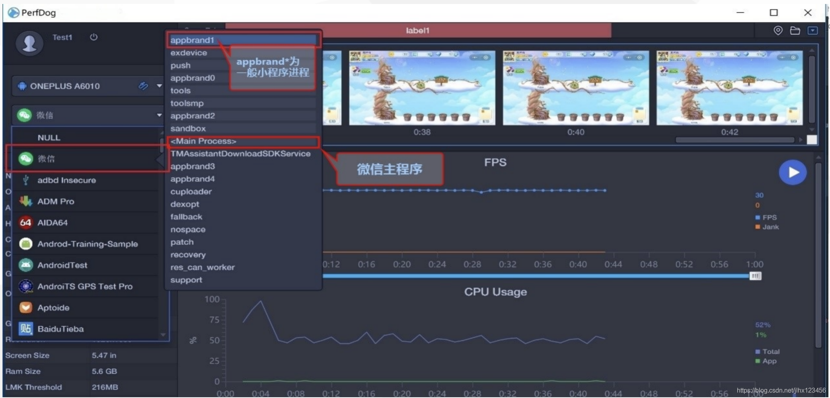Viewport: 830px width, 398px height.
Task: Select the fallback process
Action: pos(243,217)
